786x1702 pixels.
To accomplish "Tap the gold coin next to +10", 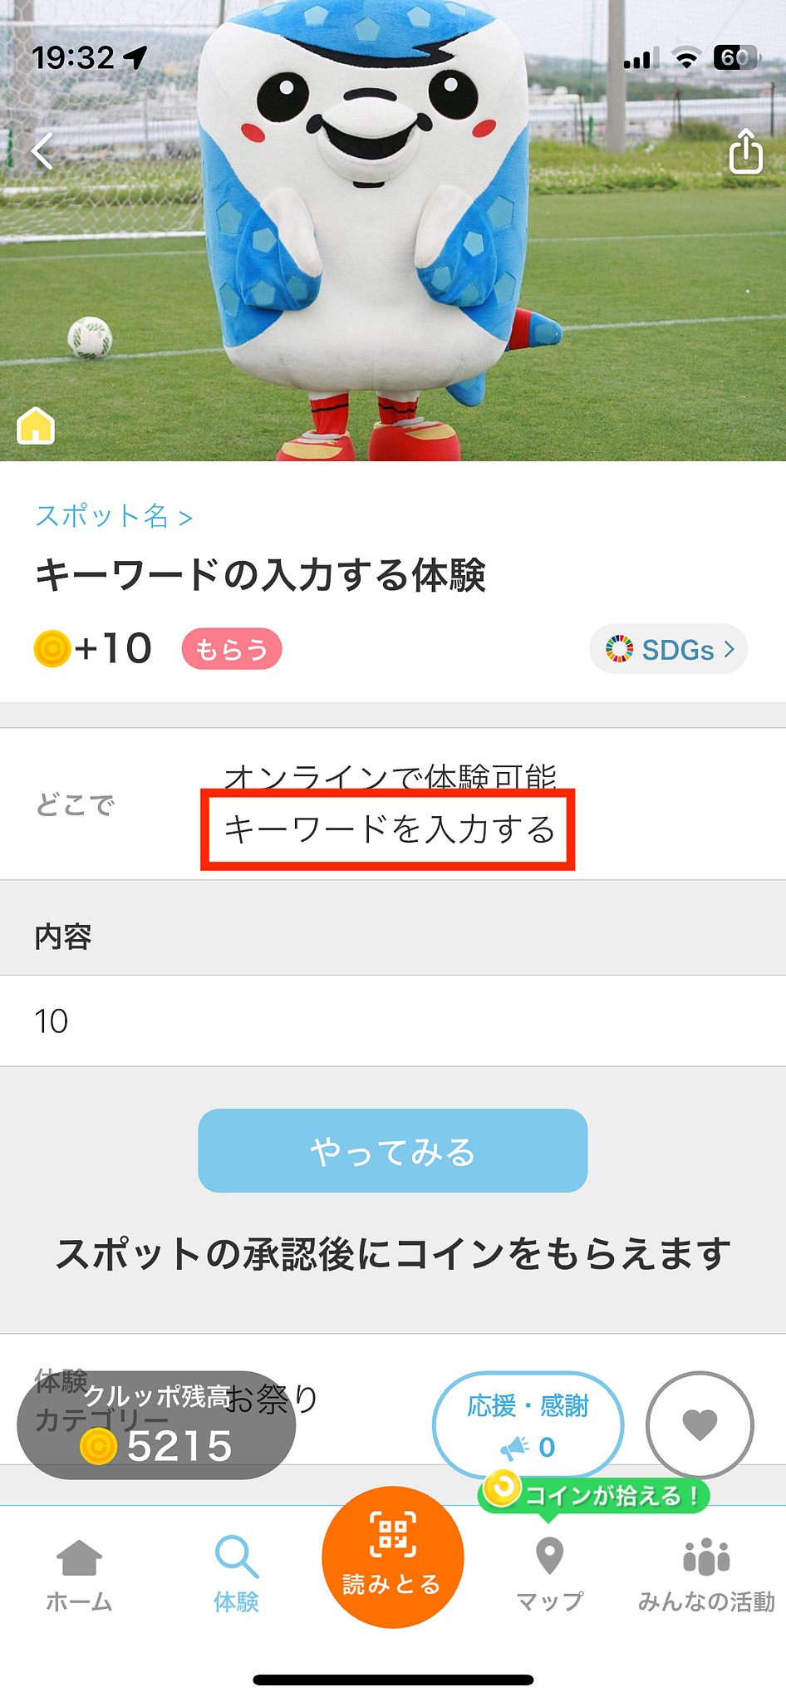I will (x=52, y=649).
